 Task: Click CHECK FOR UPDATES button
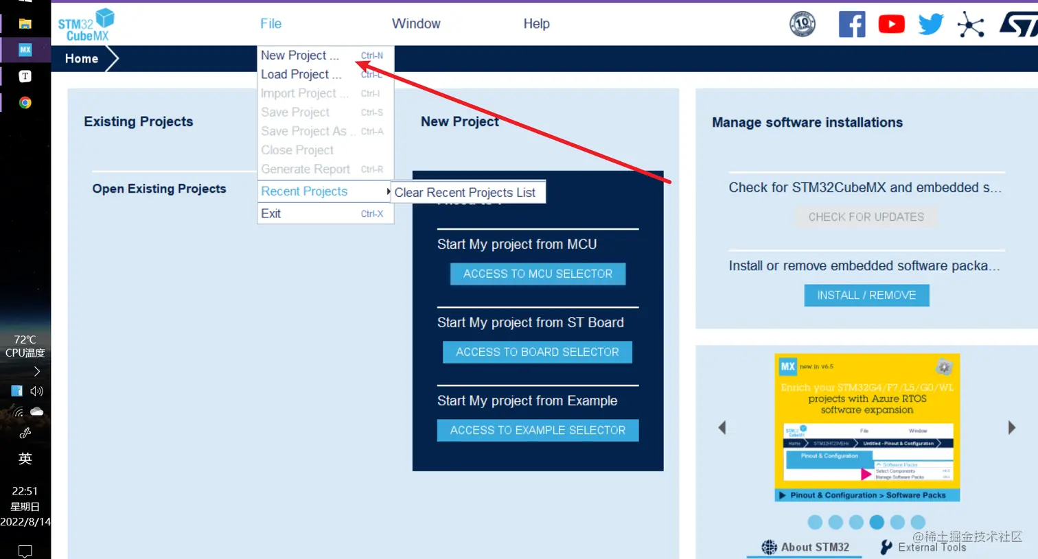(866, 217)
